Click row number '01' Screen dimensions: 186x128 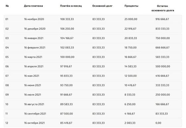coord(7,19)
